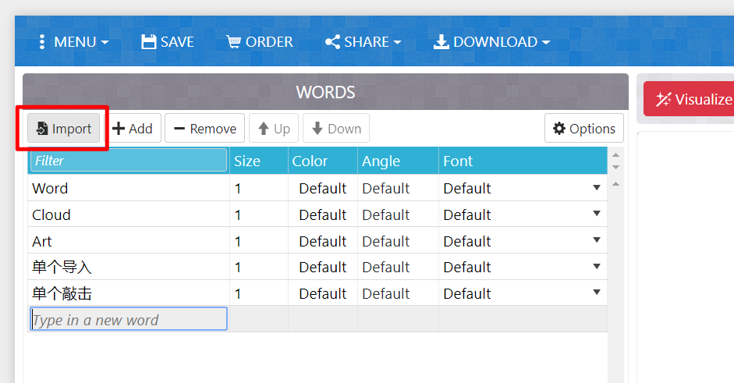The height and width of the screenshot is (383, 734).
Task: Click the Color cell of Word row
Action: (322, 188)
